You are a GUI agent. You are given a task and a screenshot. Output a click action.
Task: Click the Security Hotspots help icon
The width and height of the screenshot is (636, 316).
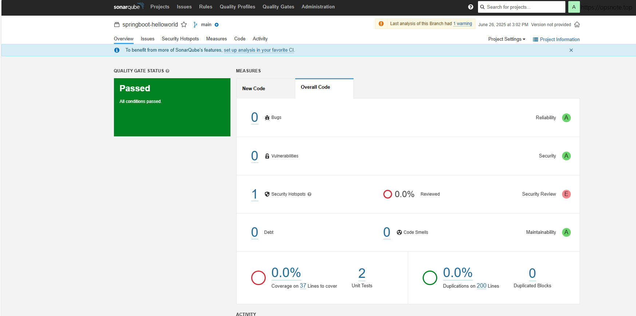(x=309, y=194)
